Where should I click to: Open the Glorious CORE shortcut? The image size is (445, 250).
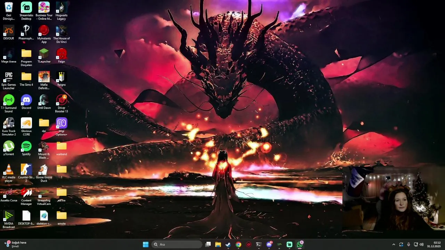coord(26,127)
